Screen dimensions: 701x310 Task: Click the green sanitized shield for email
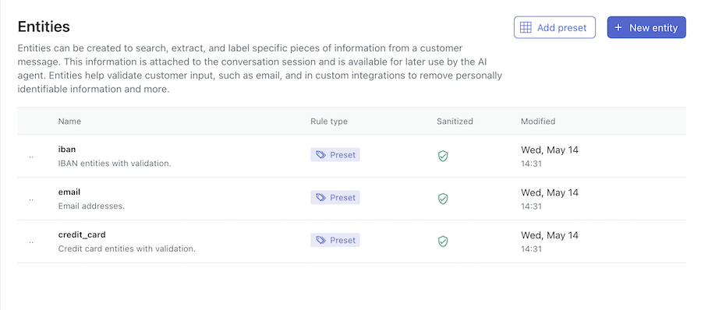pyautogui.click(x=443, y=199)
